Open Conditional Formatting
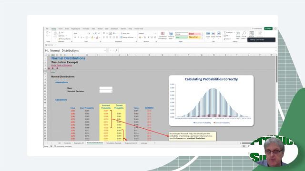Image resolution: width=305 pixels, height=171 pixels. click(x=163, y=36)
